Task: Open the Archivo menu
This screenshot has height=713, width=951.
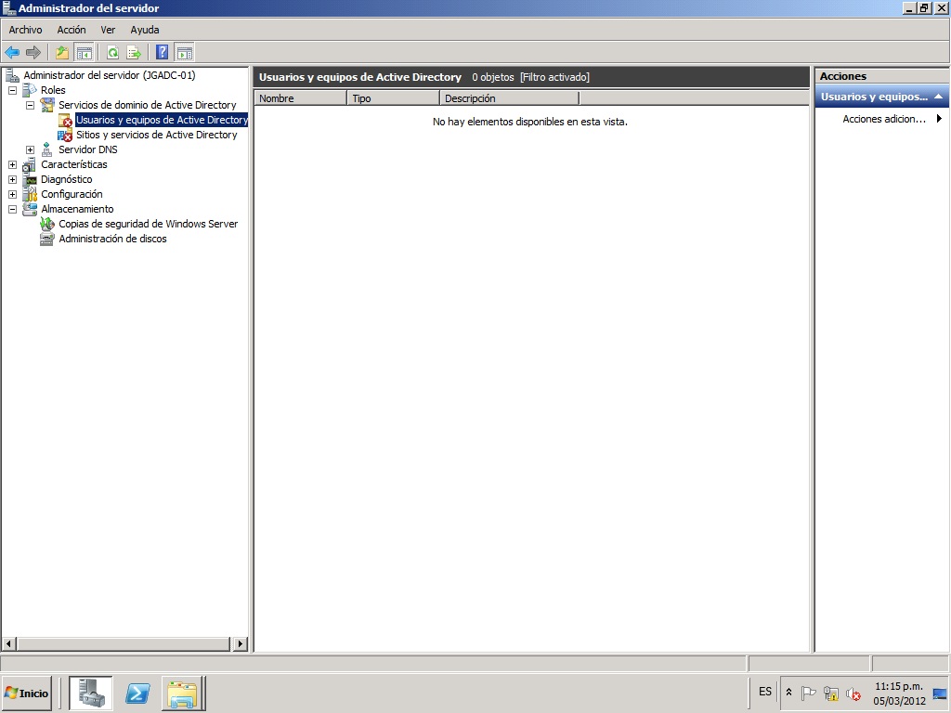Action: point(25,30)
